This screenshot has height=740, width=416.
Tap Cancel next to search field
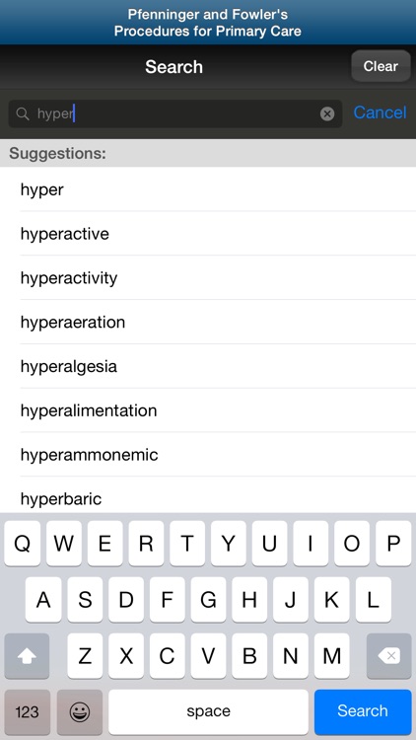tap(380, 112)
